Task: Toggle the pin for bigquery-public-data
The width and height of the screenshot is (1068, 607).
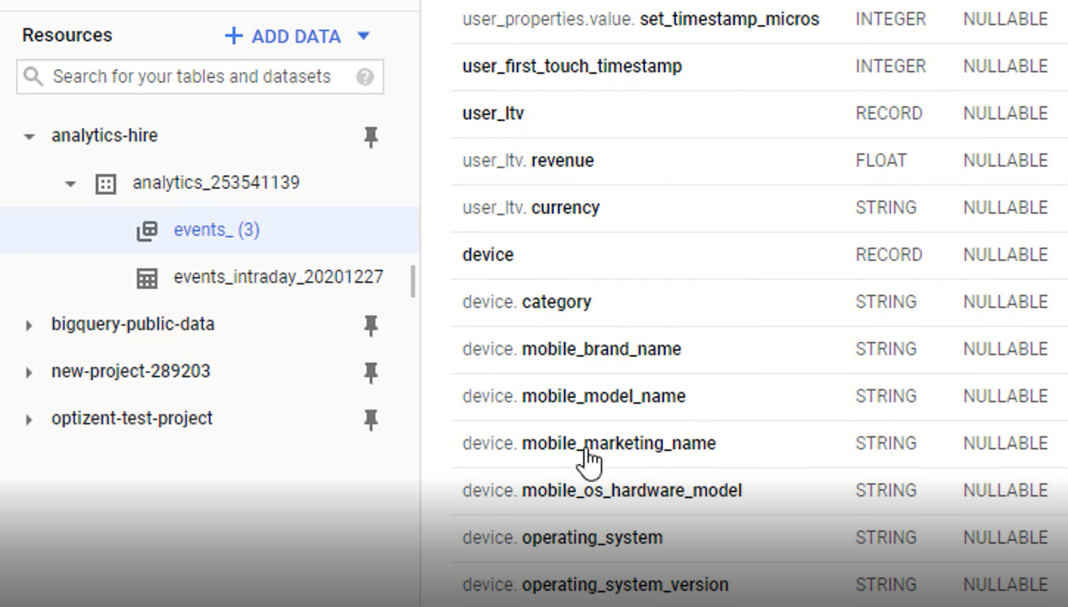Action: tap(371, 325)
